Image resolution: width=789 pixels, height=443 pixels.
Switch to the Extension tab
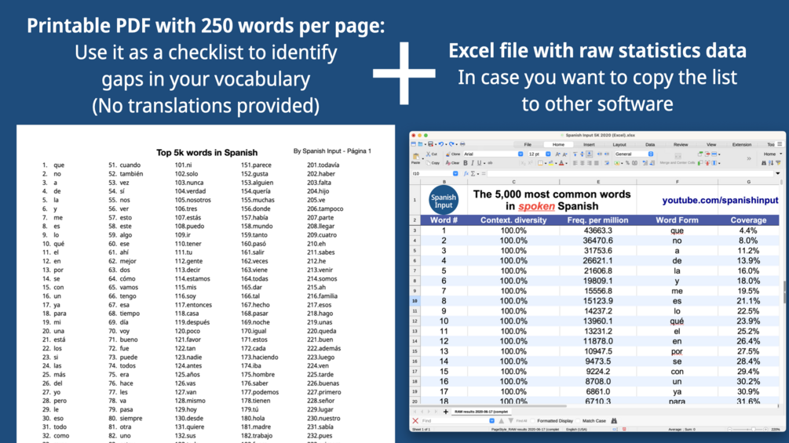tap(742, 144)
